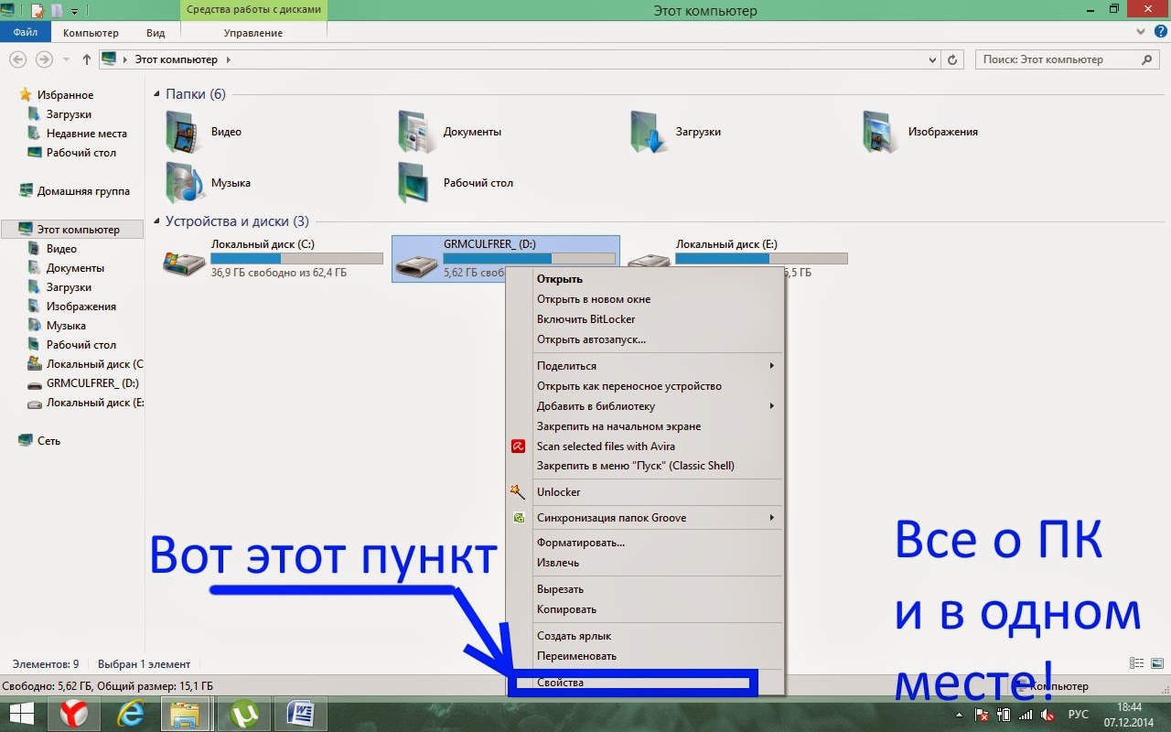Expand the ribbon with chevron
1171x732 pixels.
[x=1142, y=32]
